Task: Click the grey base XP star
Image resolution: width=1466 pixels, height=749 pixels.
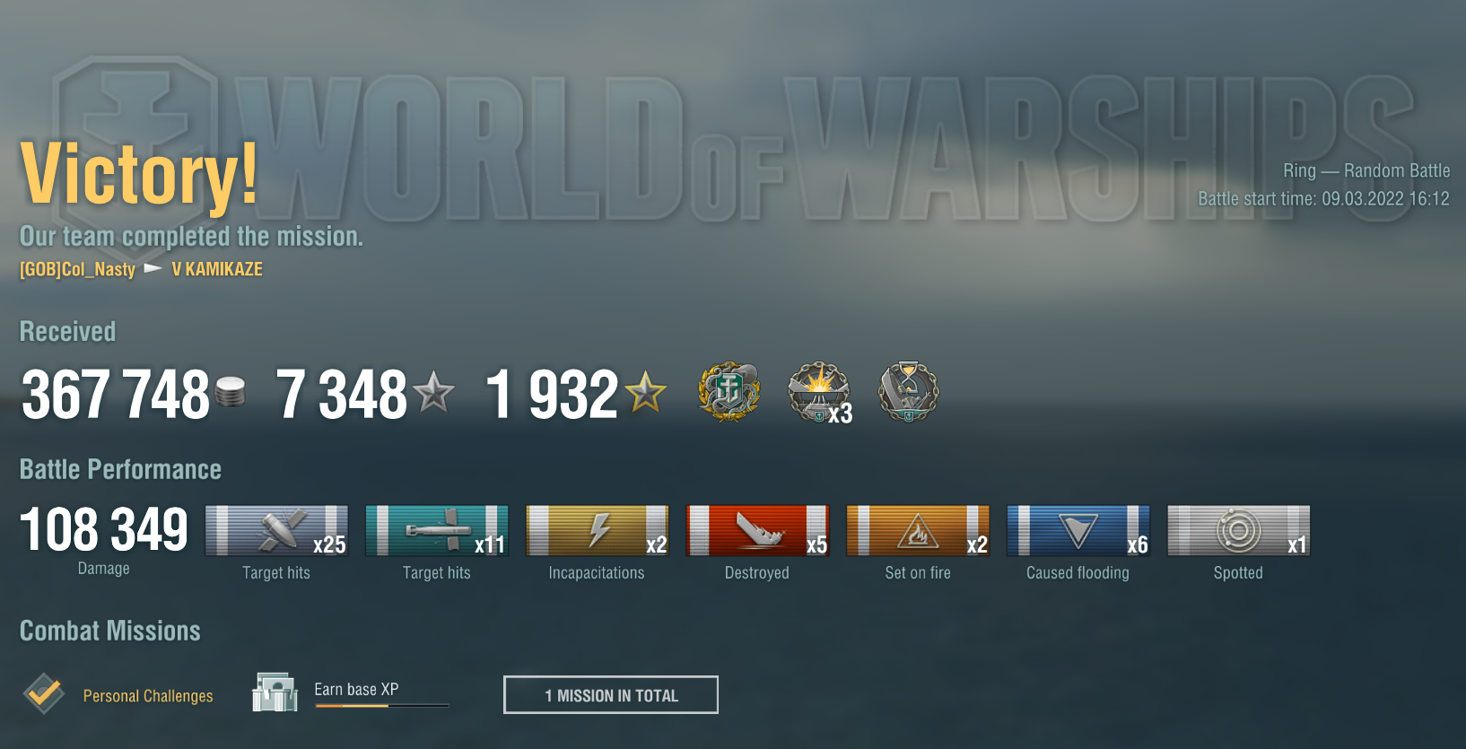Action: (x=435, y=392)
